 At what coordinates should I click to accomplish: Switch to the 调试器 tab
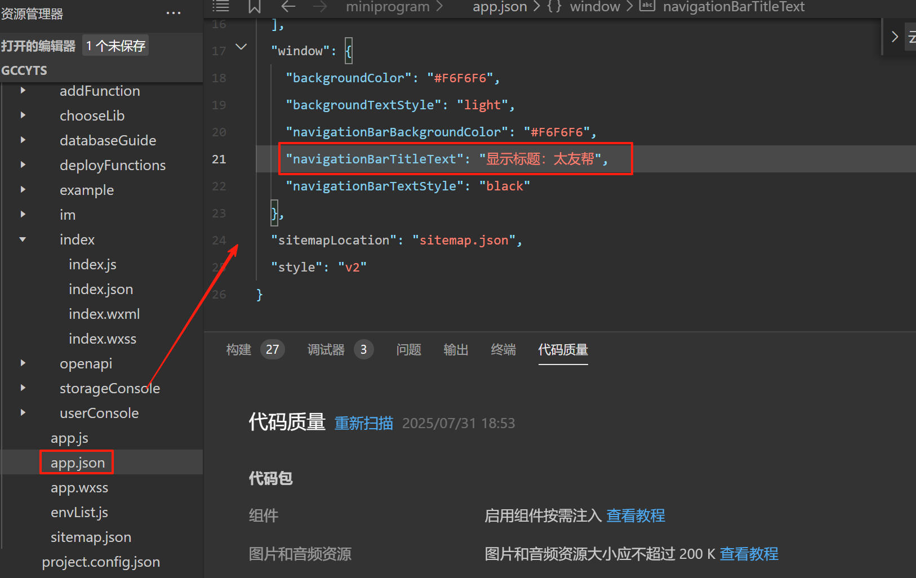pos(326,350)
